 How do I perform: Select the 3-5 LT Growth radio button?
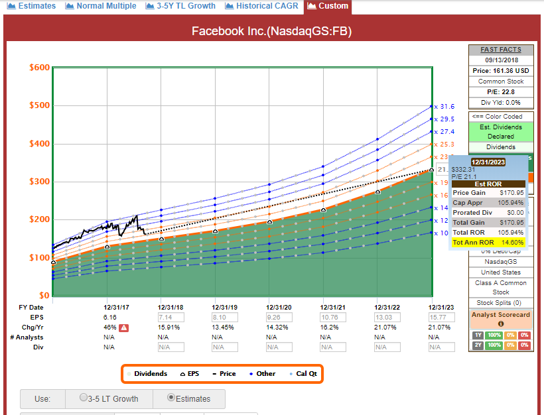pos(84,398)
